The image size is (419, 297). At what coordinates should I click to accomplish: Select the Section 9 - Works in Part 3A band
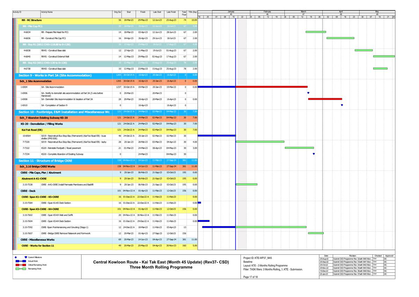coord(55,75)
